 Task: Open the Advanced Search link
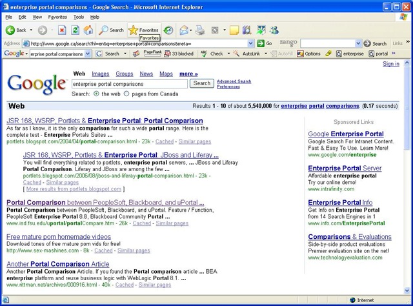click(234, 81)
